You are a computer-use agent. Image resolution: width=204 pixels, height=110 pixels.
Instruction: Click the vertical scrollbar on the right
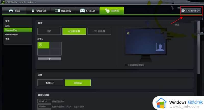(199, 47)
